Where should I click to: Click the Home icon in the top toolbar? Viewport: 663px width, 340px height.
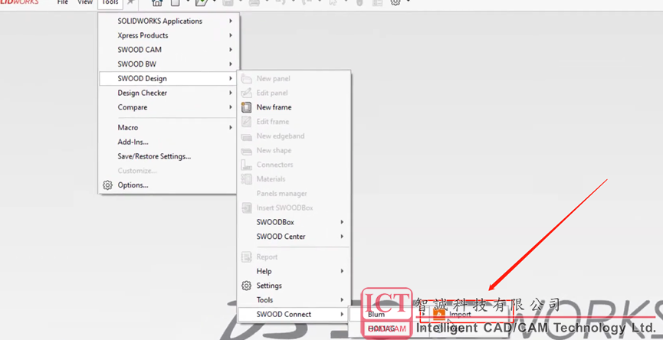(157, 2)
